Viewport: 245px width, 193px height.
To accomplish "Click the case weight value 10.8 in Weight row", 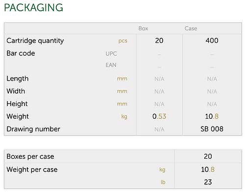I will point(212,116).
